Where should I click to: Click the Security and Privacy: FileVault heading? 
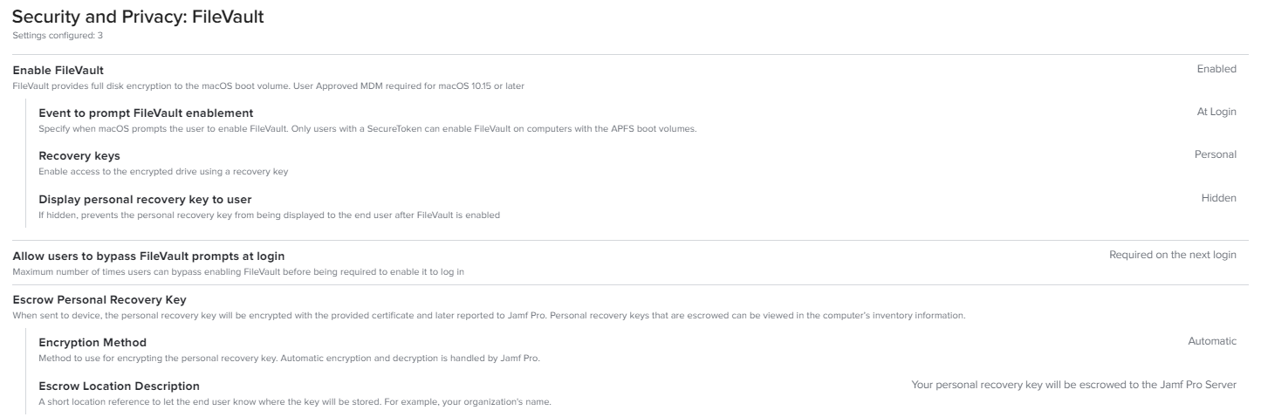pyautogui.click(x=138, y=17)
